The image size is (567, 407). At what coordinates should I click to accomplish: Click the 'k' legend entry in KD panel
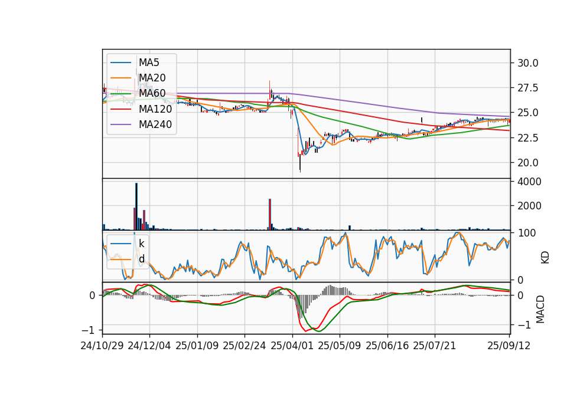(x=142, y=244)
